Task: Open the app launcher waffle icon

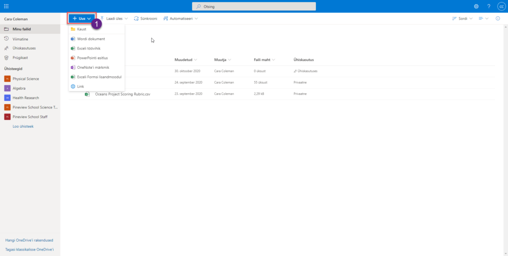Action: (6, 6)
